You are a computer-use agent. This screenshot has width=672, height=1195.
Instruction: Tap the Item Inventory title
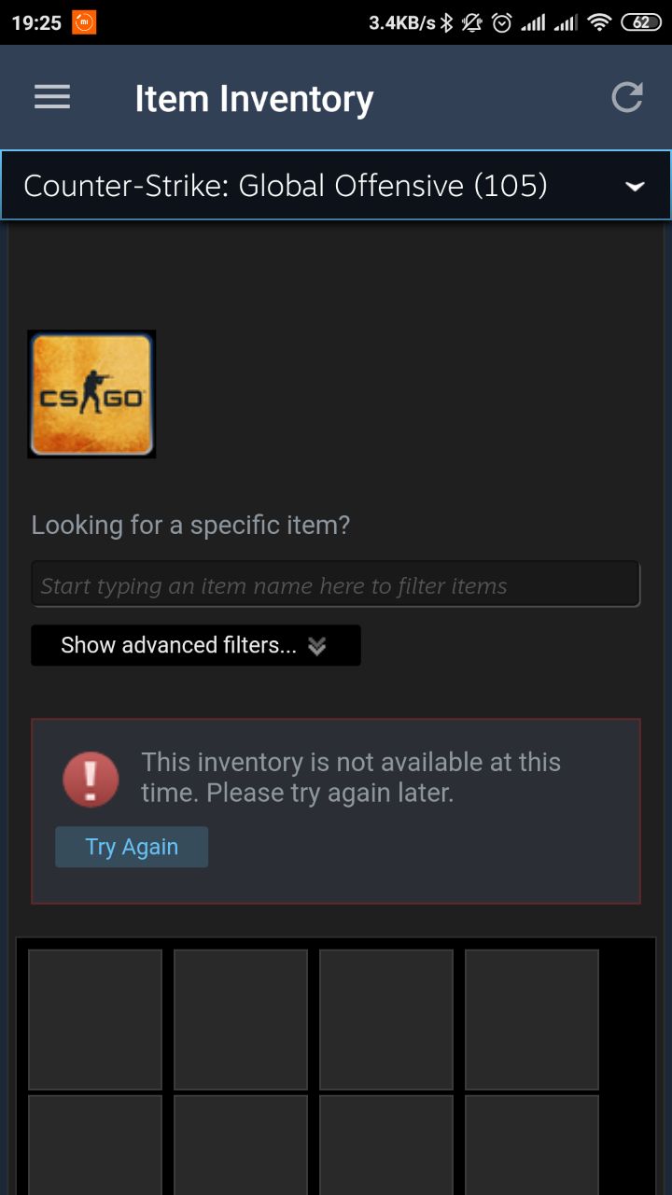[254, 99]
